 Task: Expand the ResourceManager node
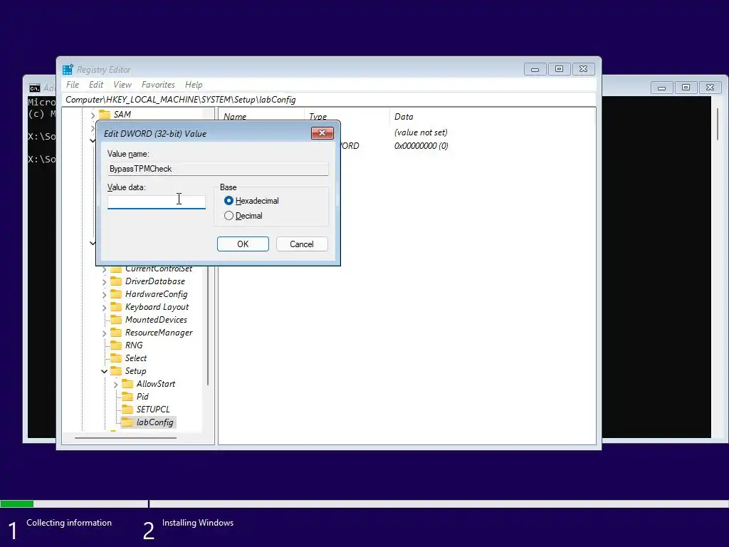[x=104, y=333]
